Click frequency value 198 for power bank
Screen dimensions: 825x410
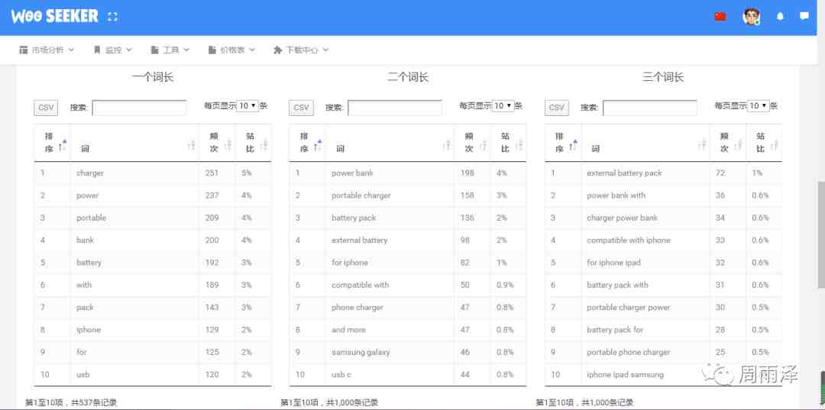[467, 173]
